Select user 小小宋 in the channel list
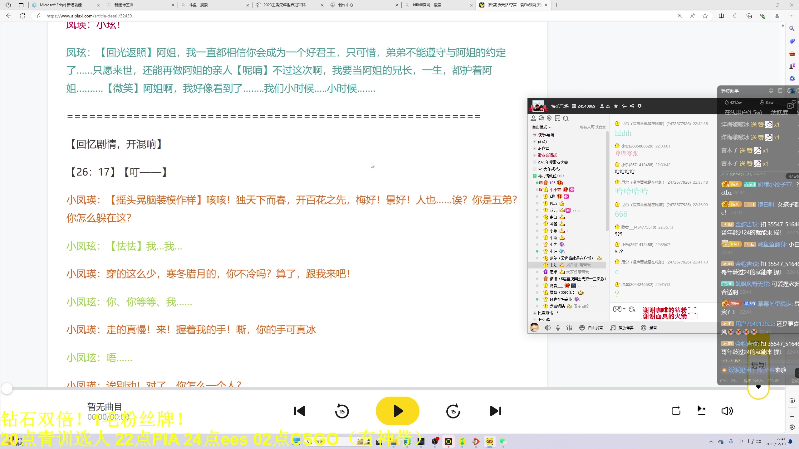This screenshot has width=799, height=449. point(556,190)
